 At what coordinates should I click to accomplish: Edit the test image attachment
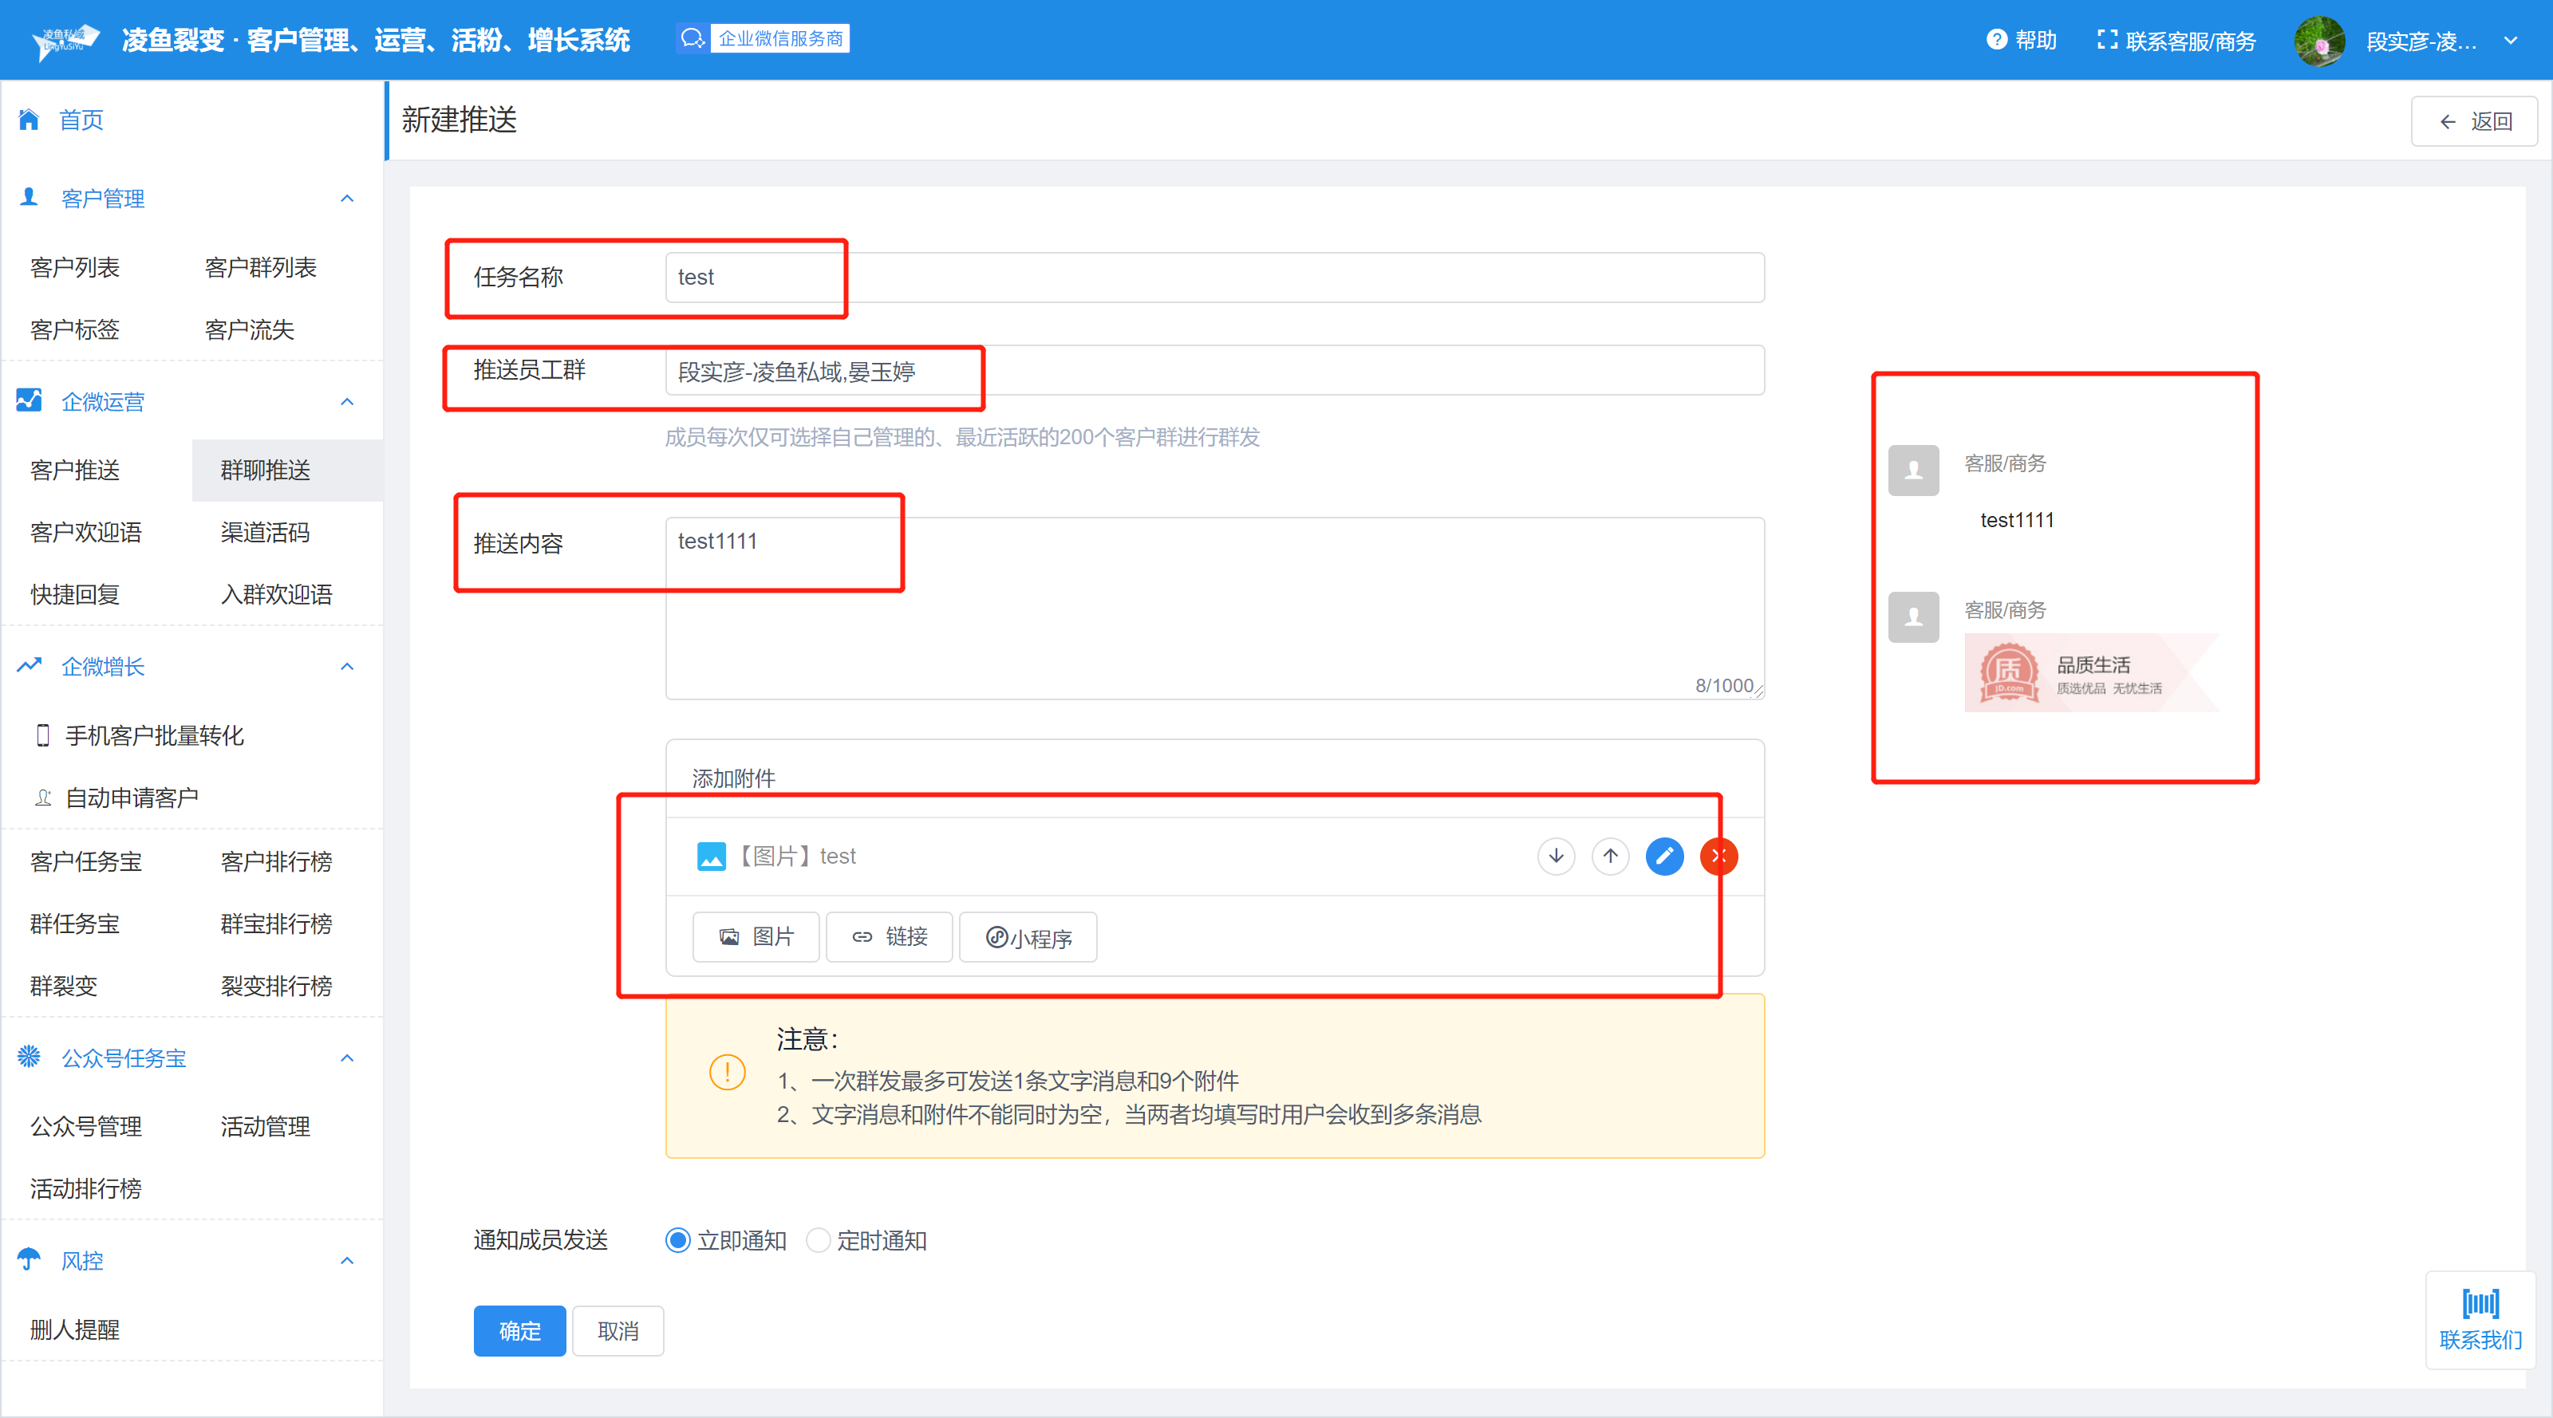[1664, 857]
